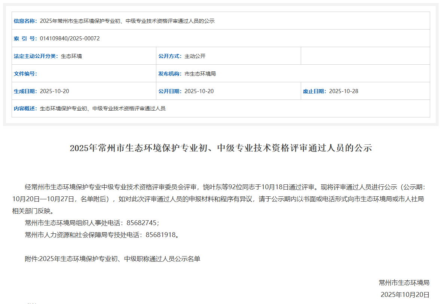Click the 发布机构 label

(170, 74)
